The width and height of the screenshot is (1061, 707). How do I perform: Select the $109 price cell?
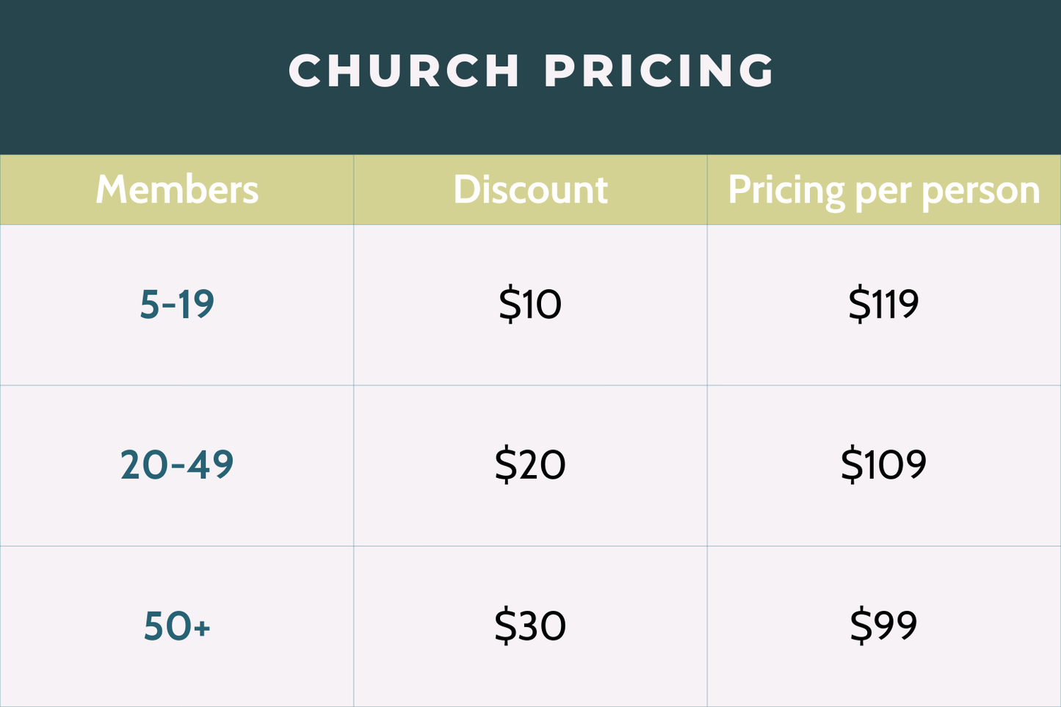(883, 465)
